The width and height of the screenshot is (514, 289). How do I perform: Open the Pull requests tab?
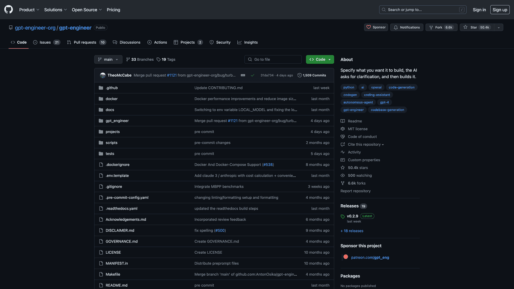86,42
